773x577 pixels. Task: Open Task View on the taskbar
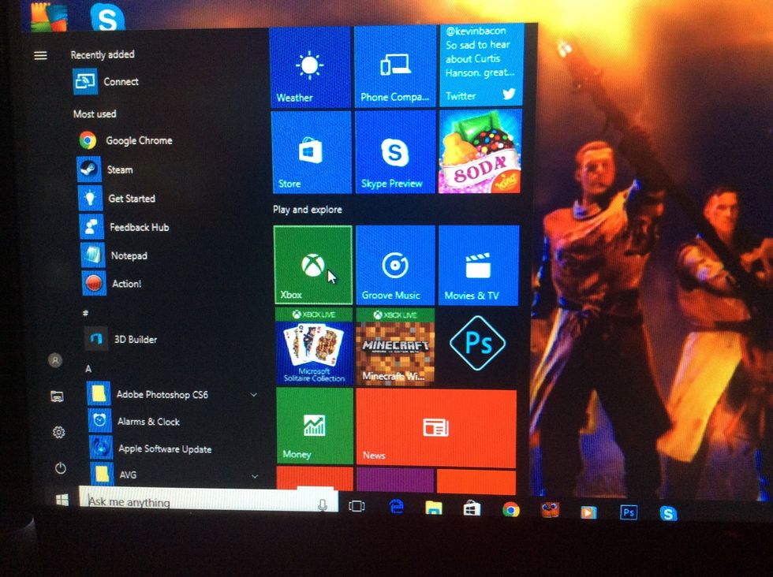(x=357, y=506)
